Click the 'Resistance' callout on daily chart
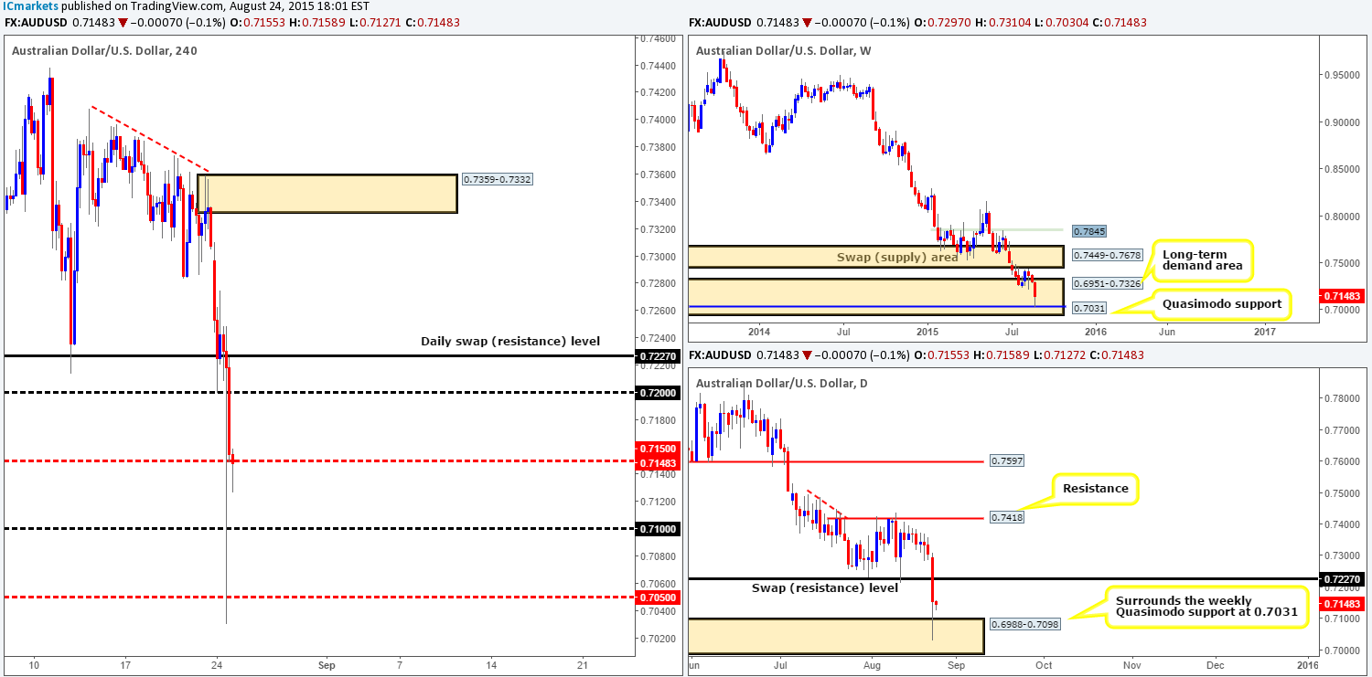 pyautogui.click(x=1095, y=489)
